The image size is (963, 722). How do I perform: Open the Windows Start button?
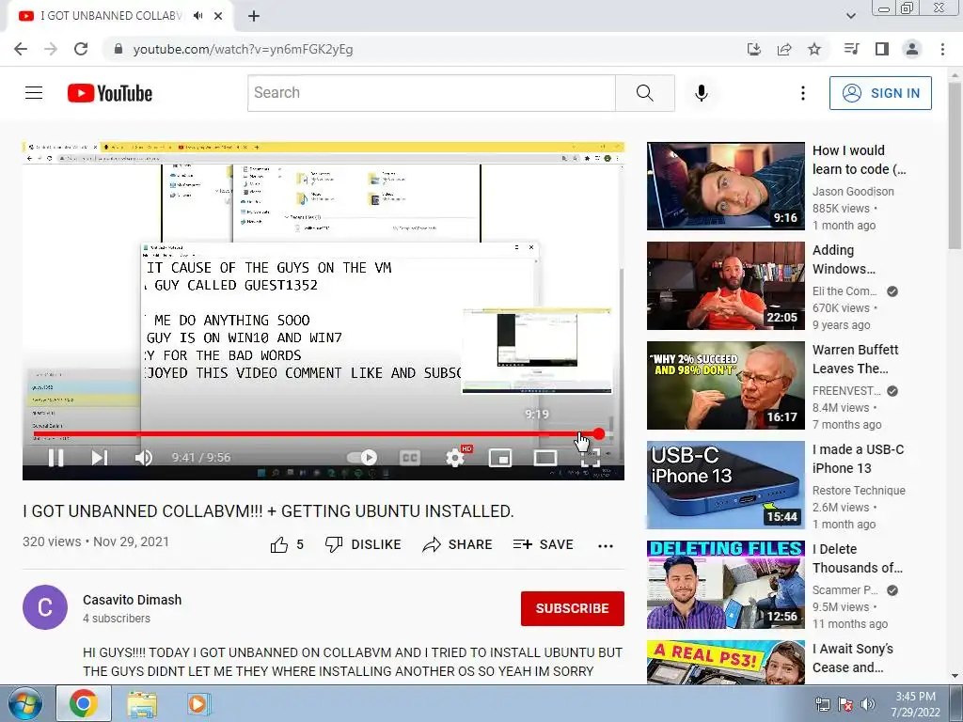pos(24,703)
